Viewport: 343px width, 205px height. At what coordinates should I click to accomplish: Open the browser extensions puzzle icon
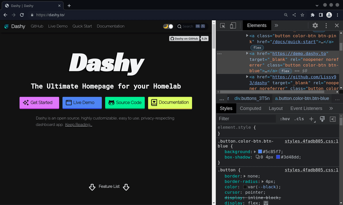312,15
